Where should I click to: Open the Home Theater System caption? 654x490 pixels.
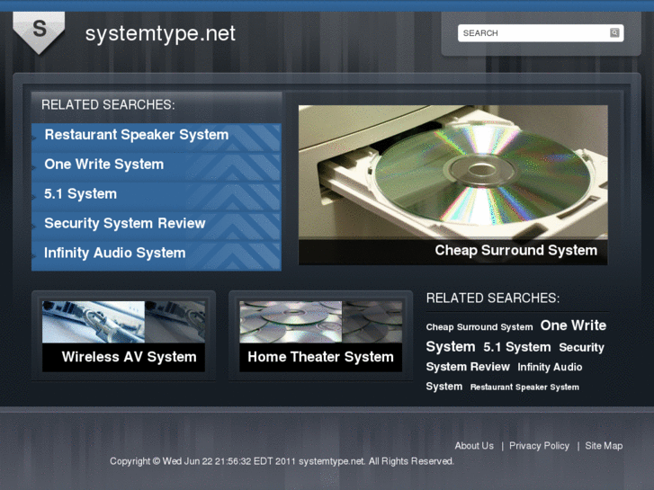click(321, 358)
